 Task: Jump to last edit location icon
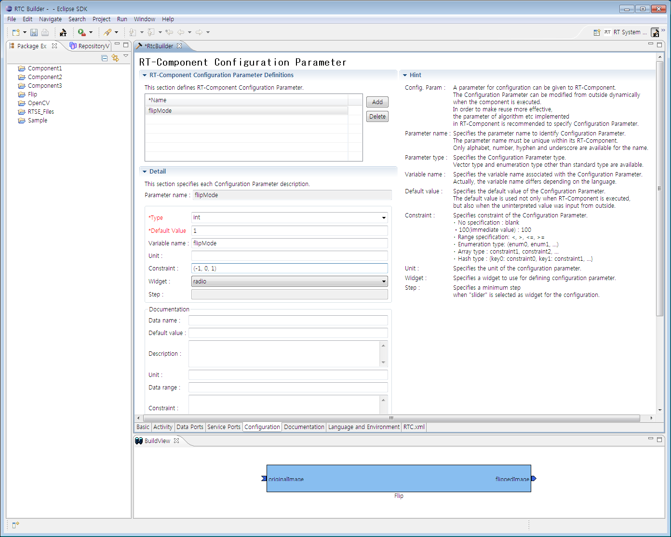(169, 32)
